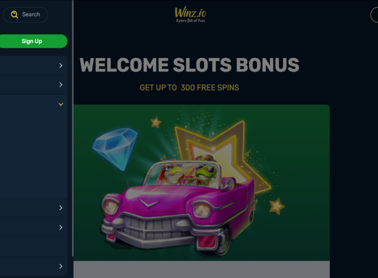Click the bottom-most sidebar right chevron
Image resolution: width=378 pixels, height=278 pixels.
[x=61, y=266]
